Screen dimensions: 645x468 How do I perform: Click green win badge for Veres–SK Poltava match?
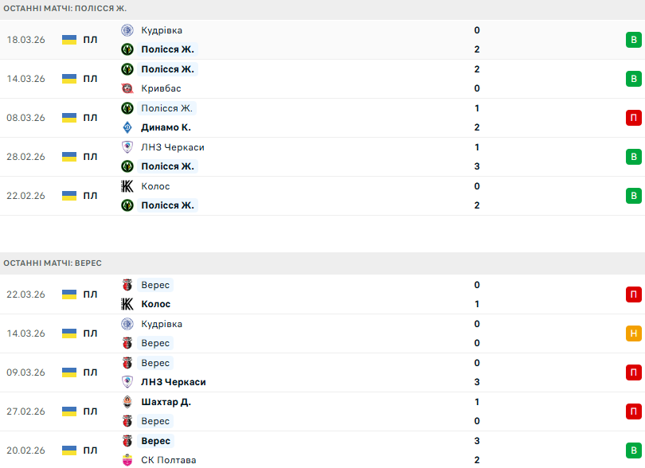click(633, 450)
